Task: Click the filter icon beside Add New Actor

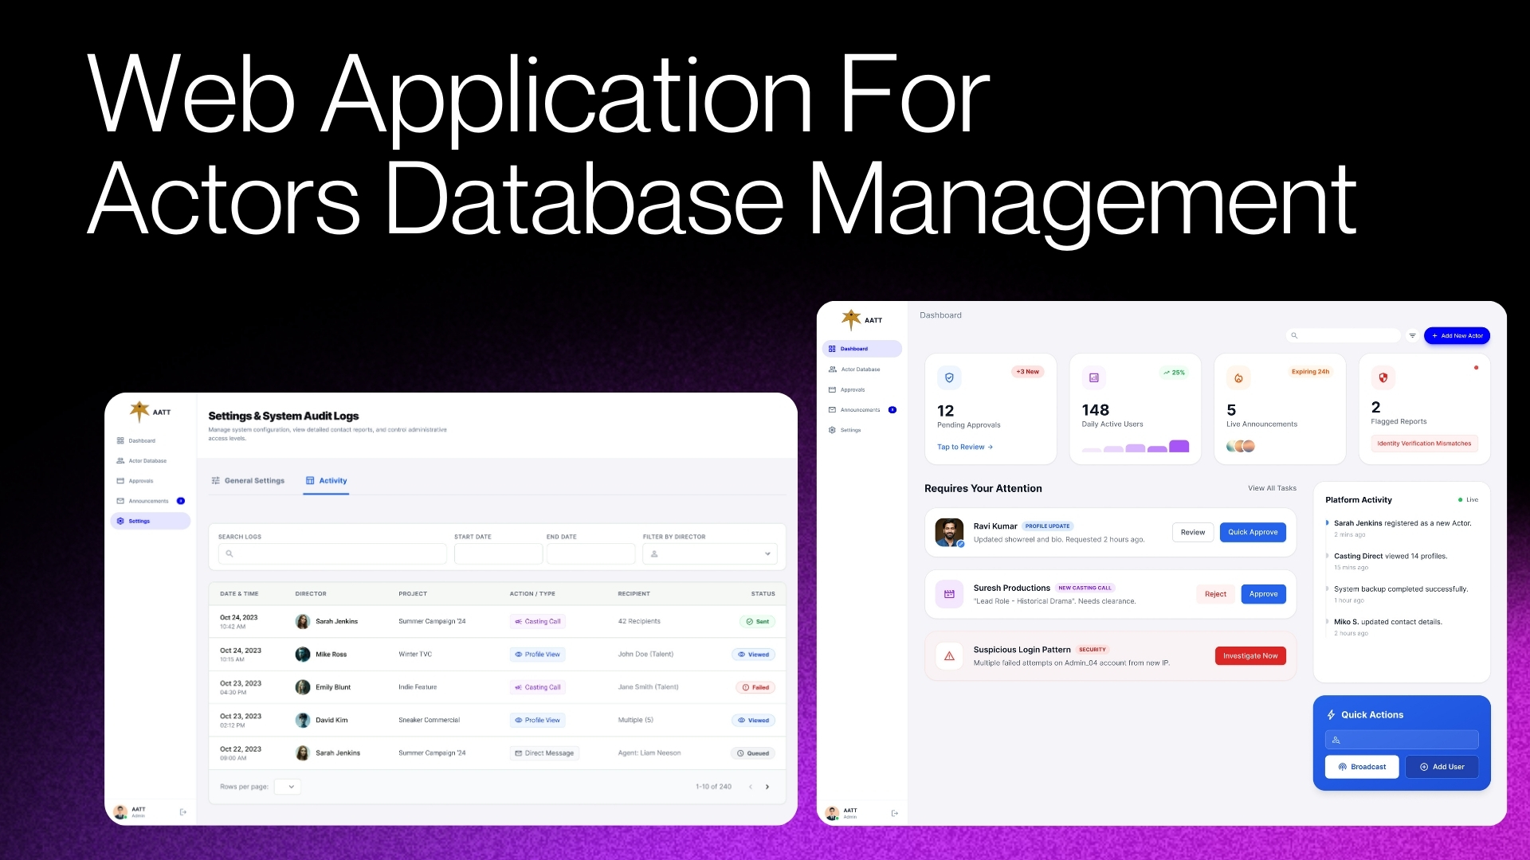Action: (x=1412, y=336)
